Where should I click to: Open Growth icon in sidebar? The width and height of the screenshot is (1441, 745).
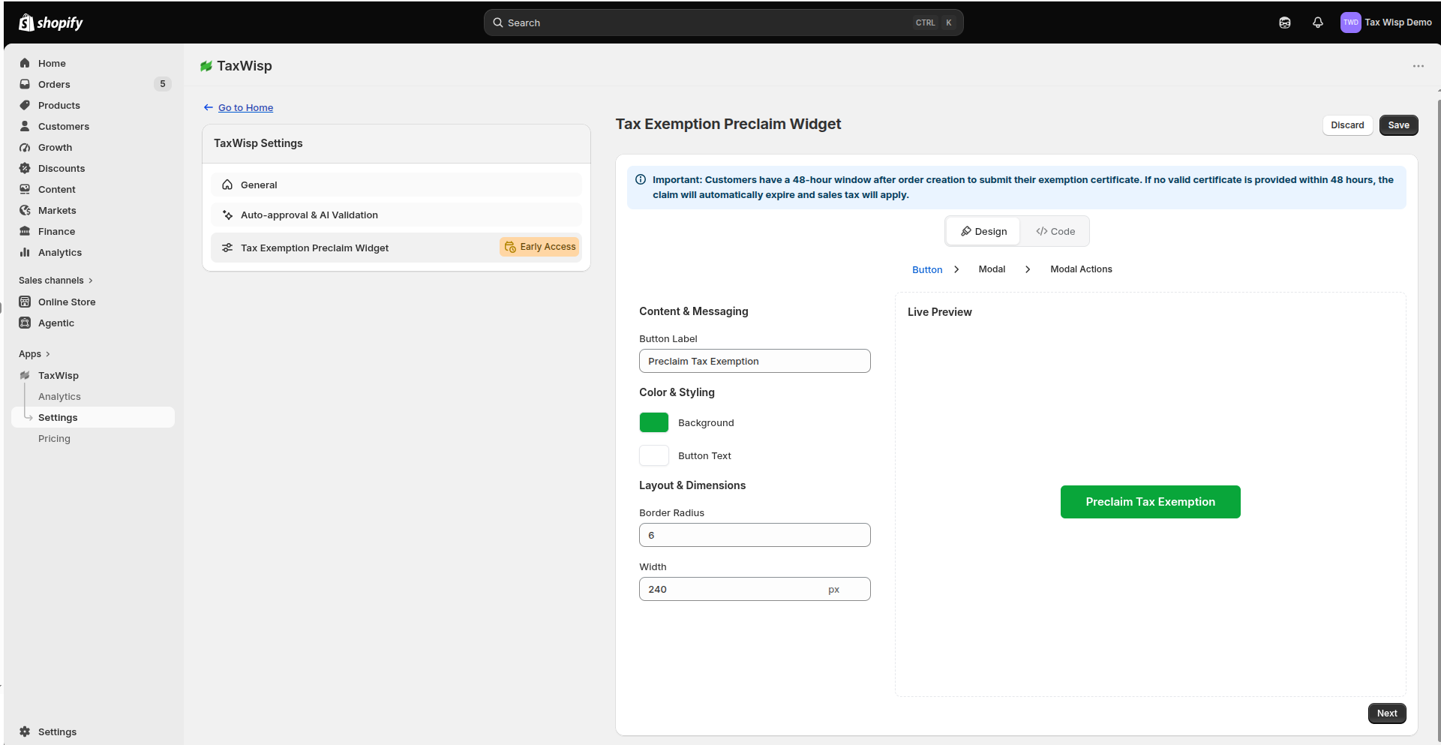(x=25, y=147)
